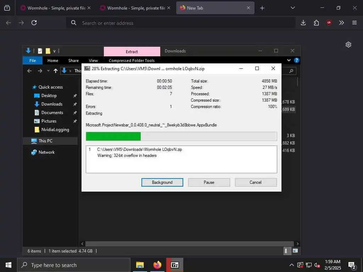The image size is (363, 272).
Task: Reload the current Firefox page
Action: 34,23
